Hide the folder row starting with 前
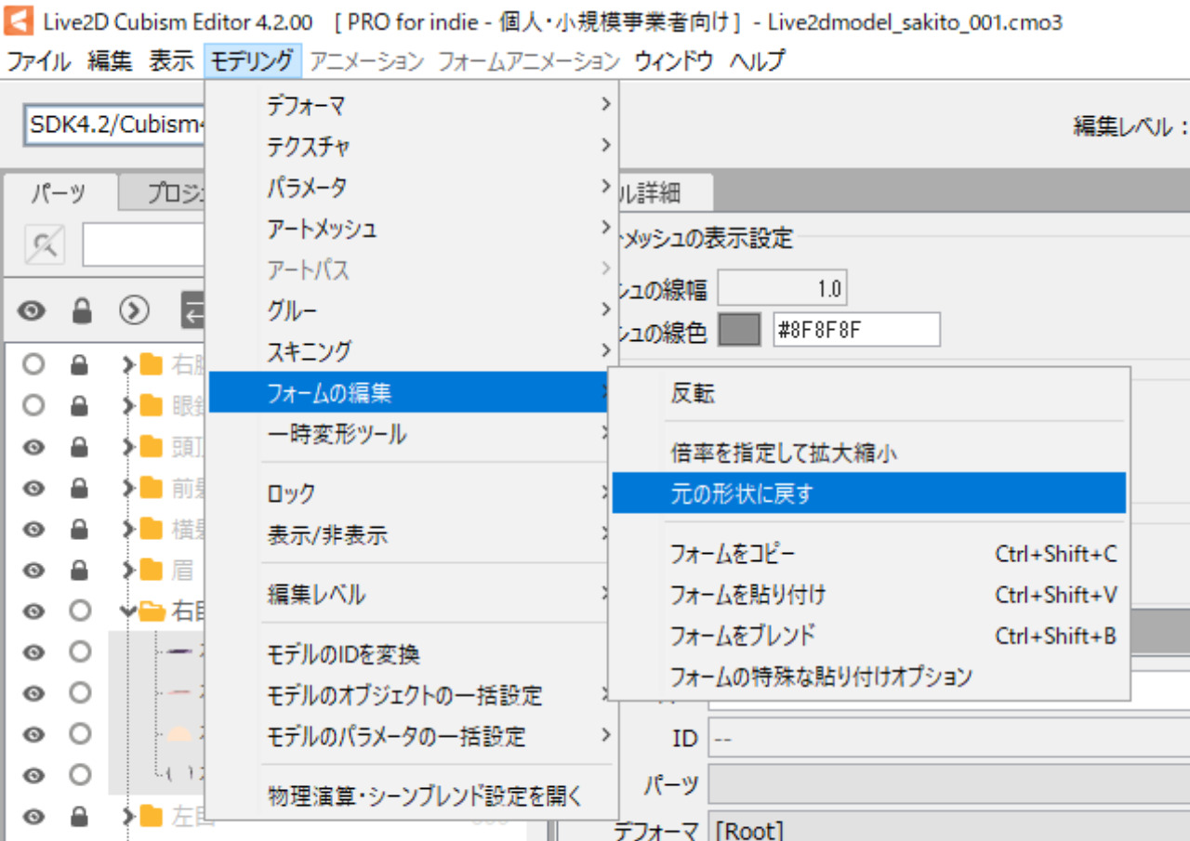This screenshot has width=1190, height=841. pyautogui.click(x=33, y=487)
